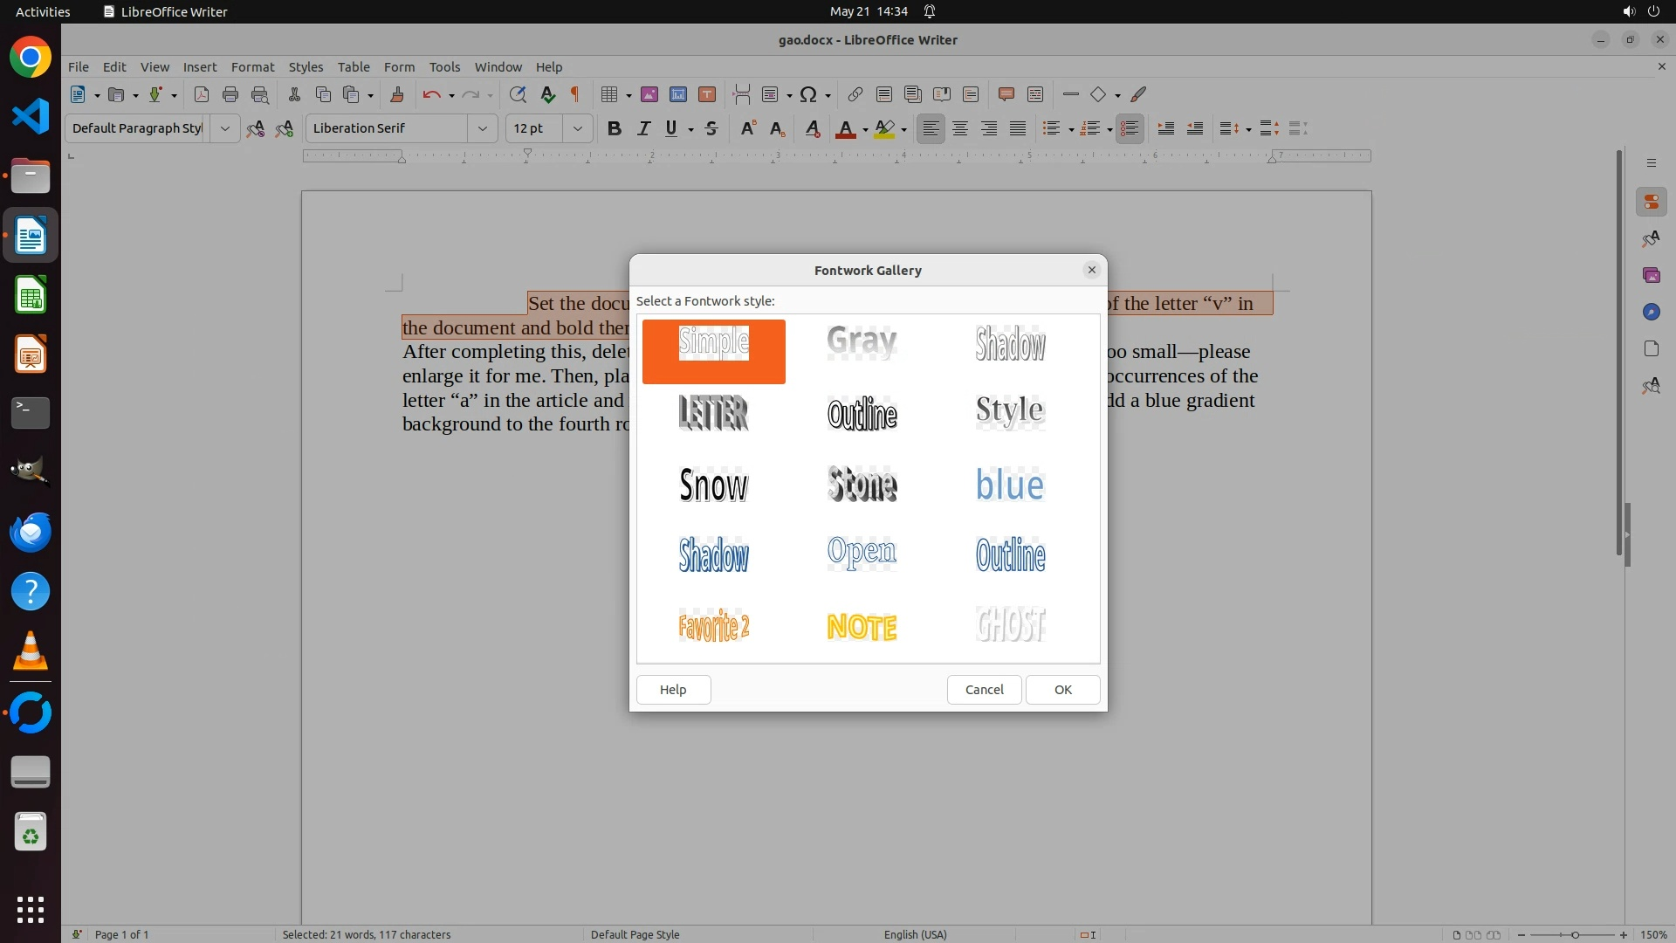Viewport: 1676px width, 943px height.
Task: Click the Insert Special Character omega icon
Action: coord(808,94)
